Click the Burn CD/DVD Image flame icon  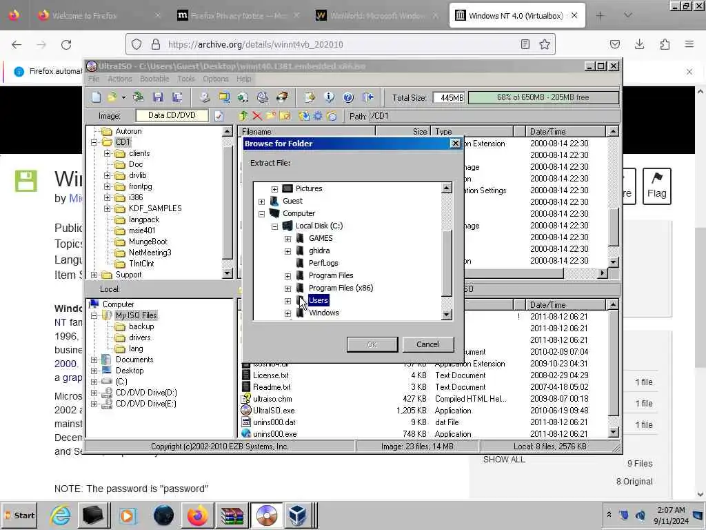point(282,97)
